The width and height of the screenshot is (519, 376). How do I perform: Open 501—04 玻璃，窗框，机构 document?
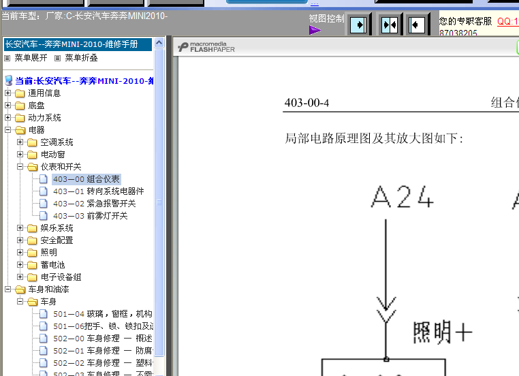pos(103,314)
